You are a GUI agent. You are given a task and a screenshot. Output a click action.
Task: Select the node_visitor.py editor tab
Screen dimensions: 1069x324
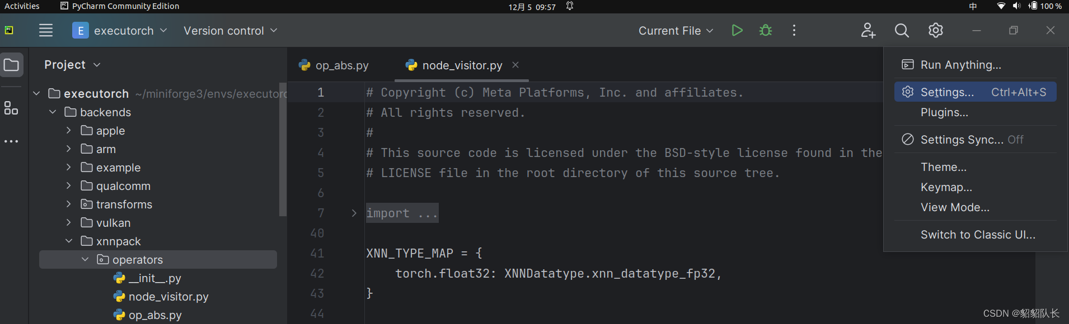tap(462, 65)
